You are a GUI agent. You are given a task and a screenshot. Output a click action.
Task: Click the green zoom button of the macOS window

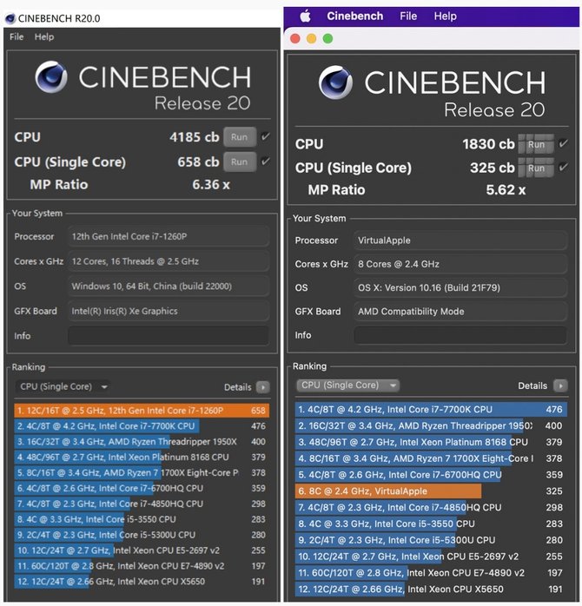pos(327,38)
